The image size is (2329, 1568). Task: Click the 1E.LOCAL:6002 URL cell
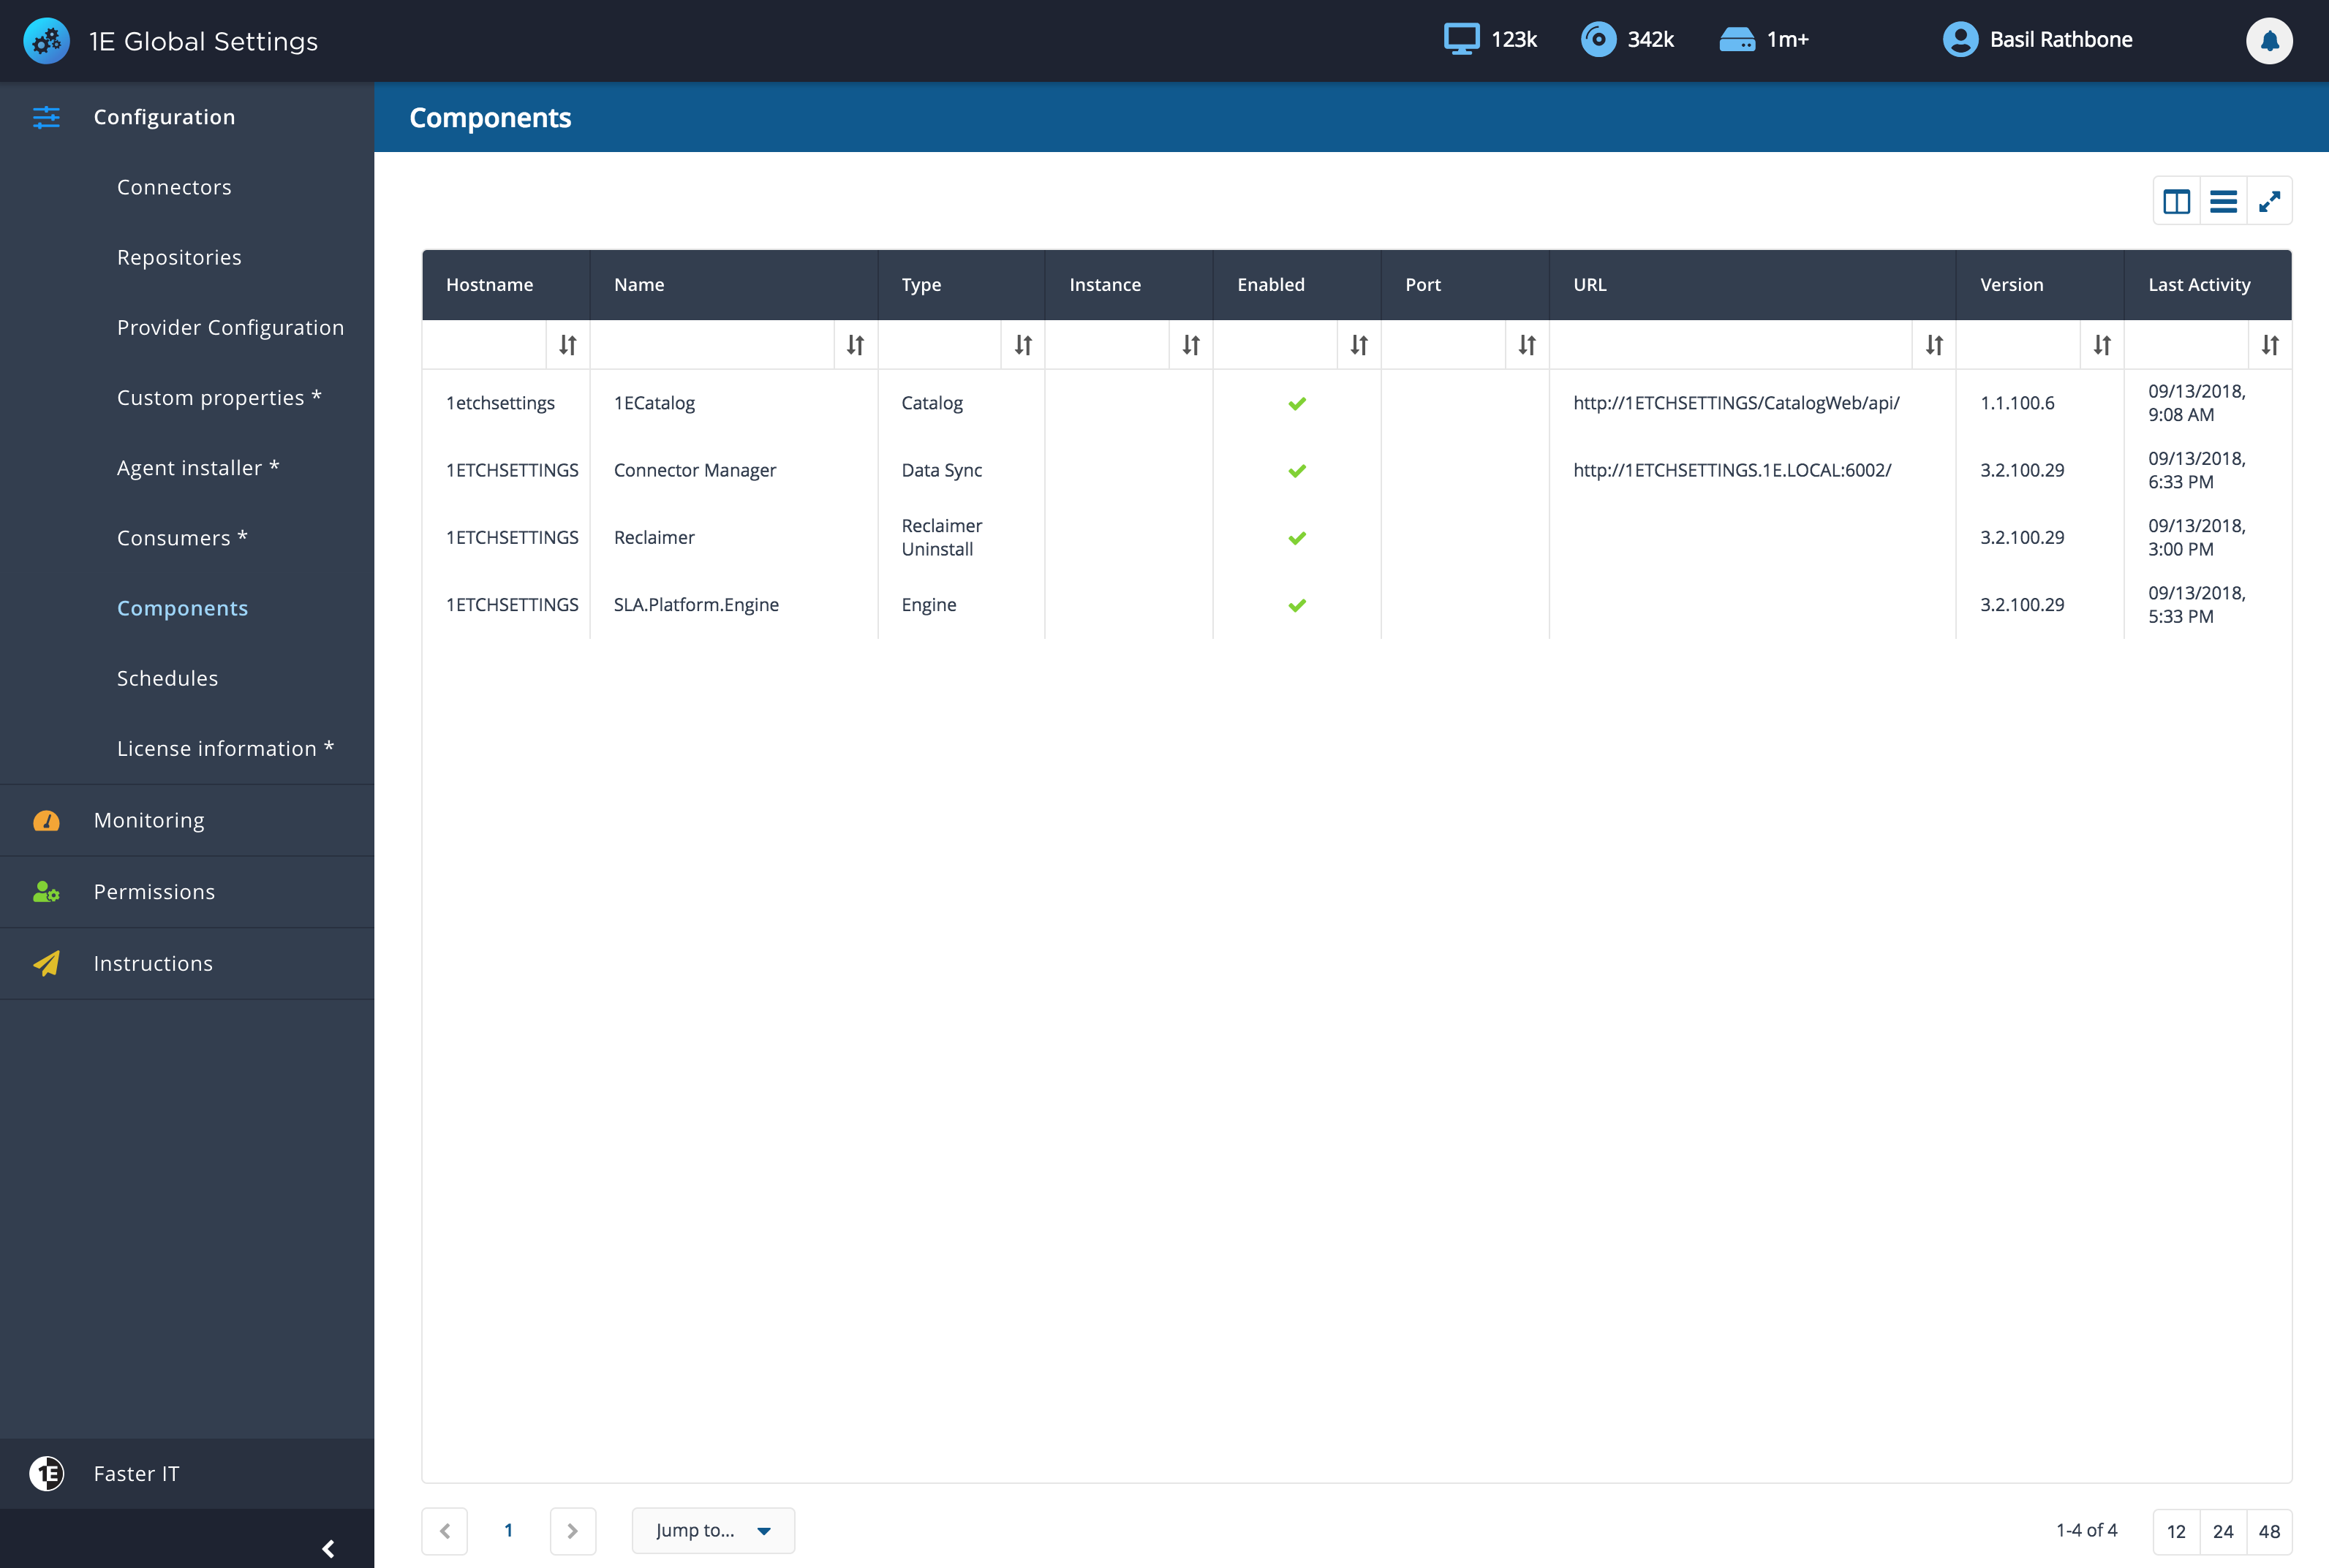coord(1732,470)
